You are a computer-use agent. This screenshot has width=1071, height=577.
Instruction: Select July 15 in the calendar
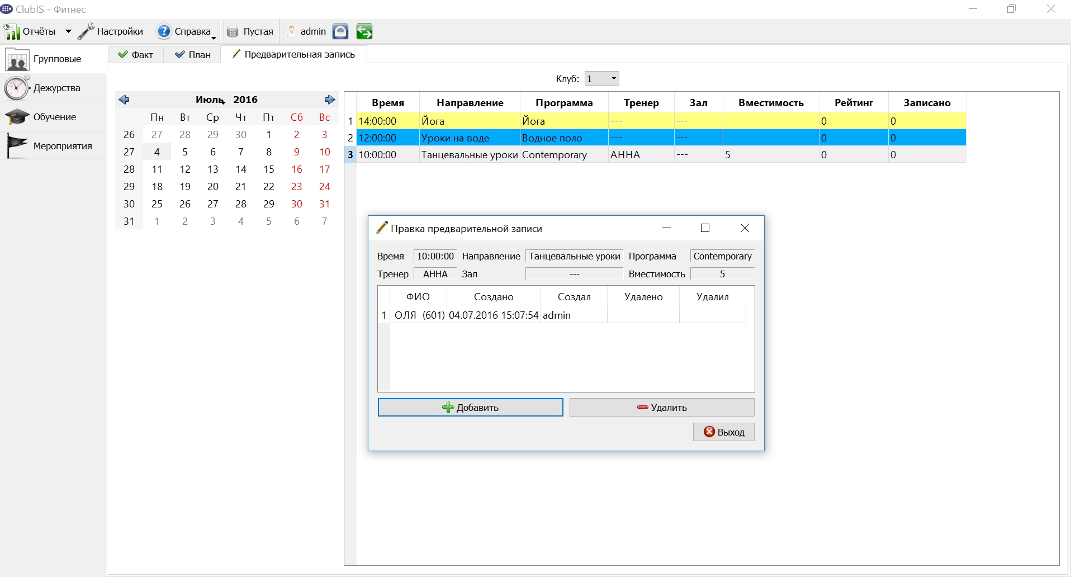(269, 169)
